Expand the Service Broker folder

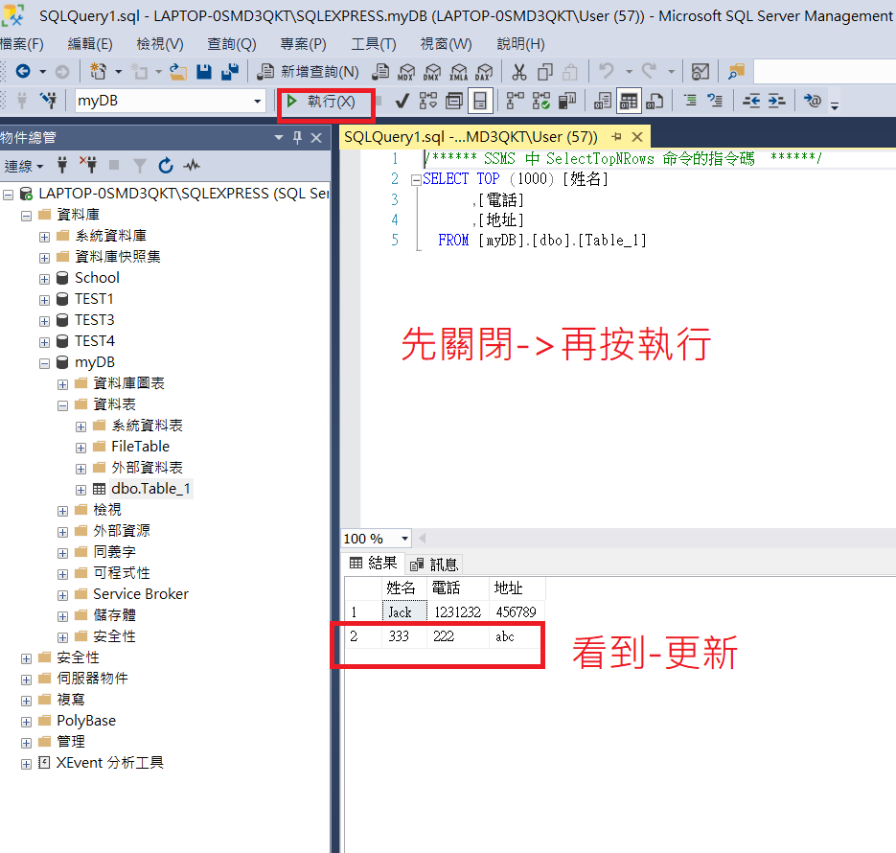coord(63,595)
